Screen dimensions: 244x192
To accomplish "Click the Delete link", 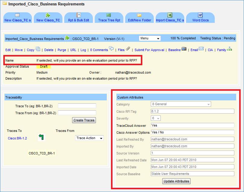I will tap(49, 50).
